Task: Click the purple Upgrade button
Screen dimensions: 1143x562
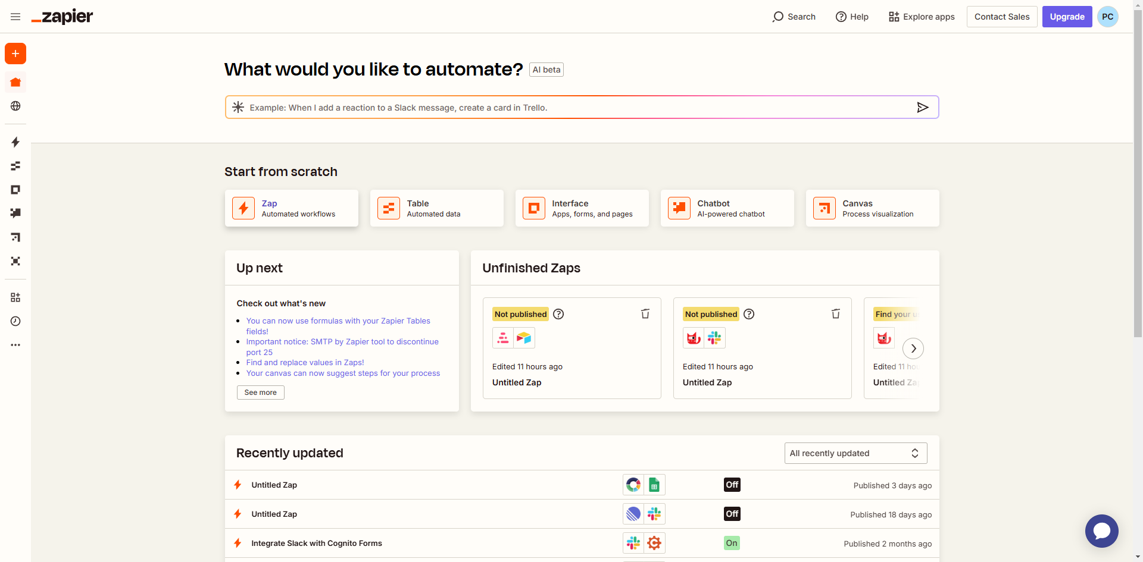Action: [1067, 17]
